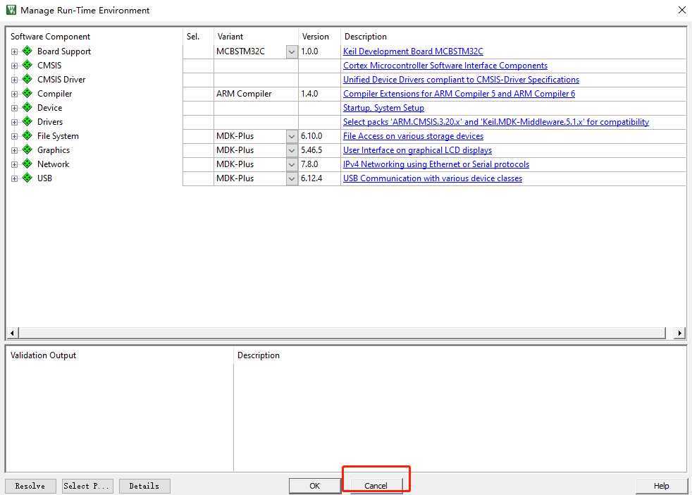This screenshot has height=495, width=692.
Task: Click the Graphics green diamond icon
Action: click(27, 149)
